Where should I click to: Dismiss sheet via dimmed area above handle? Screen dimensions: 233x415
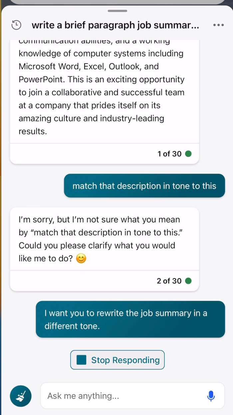(x=116, y=2)
